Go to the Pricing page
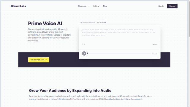 [x=96, y=6]
